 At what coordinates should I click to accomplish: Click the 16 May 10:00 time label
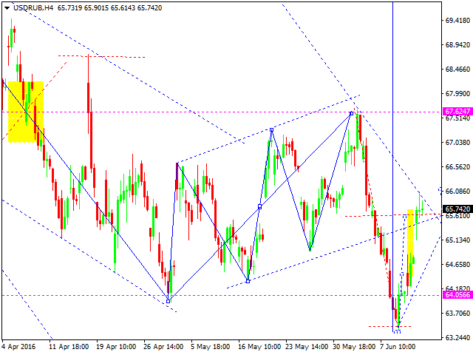tap(259, 347)
